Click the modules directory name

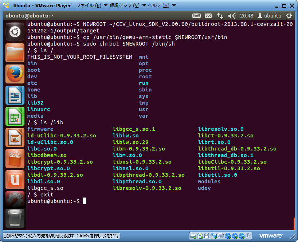209,181
